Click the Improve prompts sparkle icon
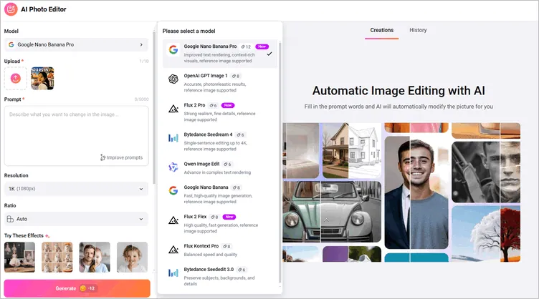539x299 pixels. point(102,157)
